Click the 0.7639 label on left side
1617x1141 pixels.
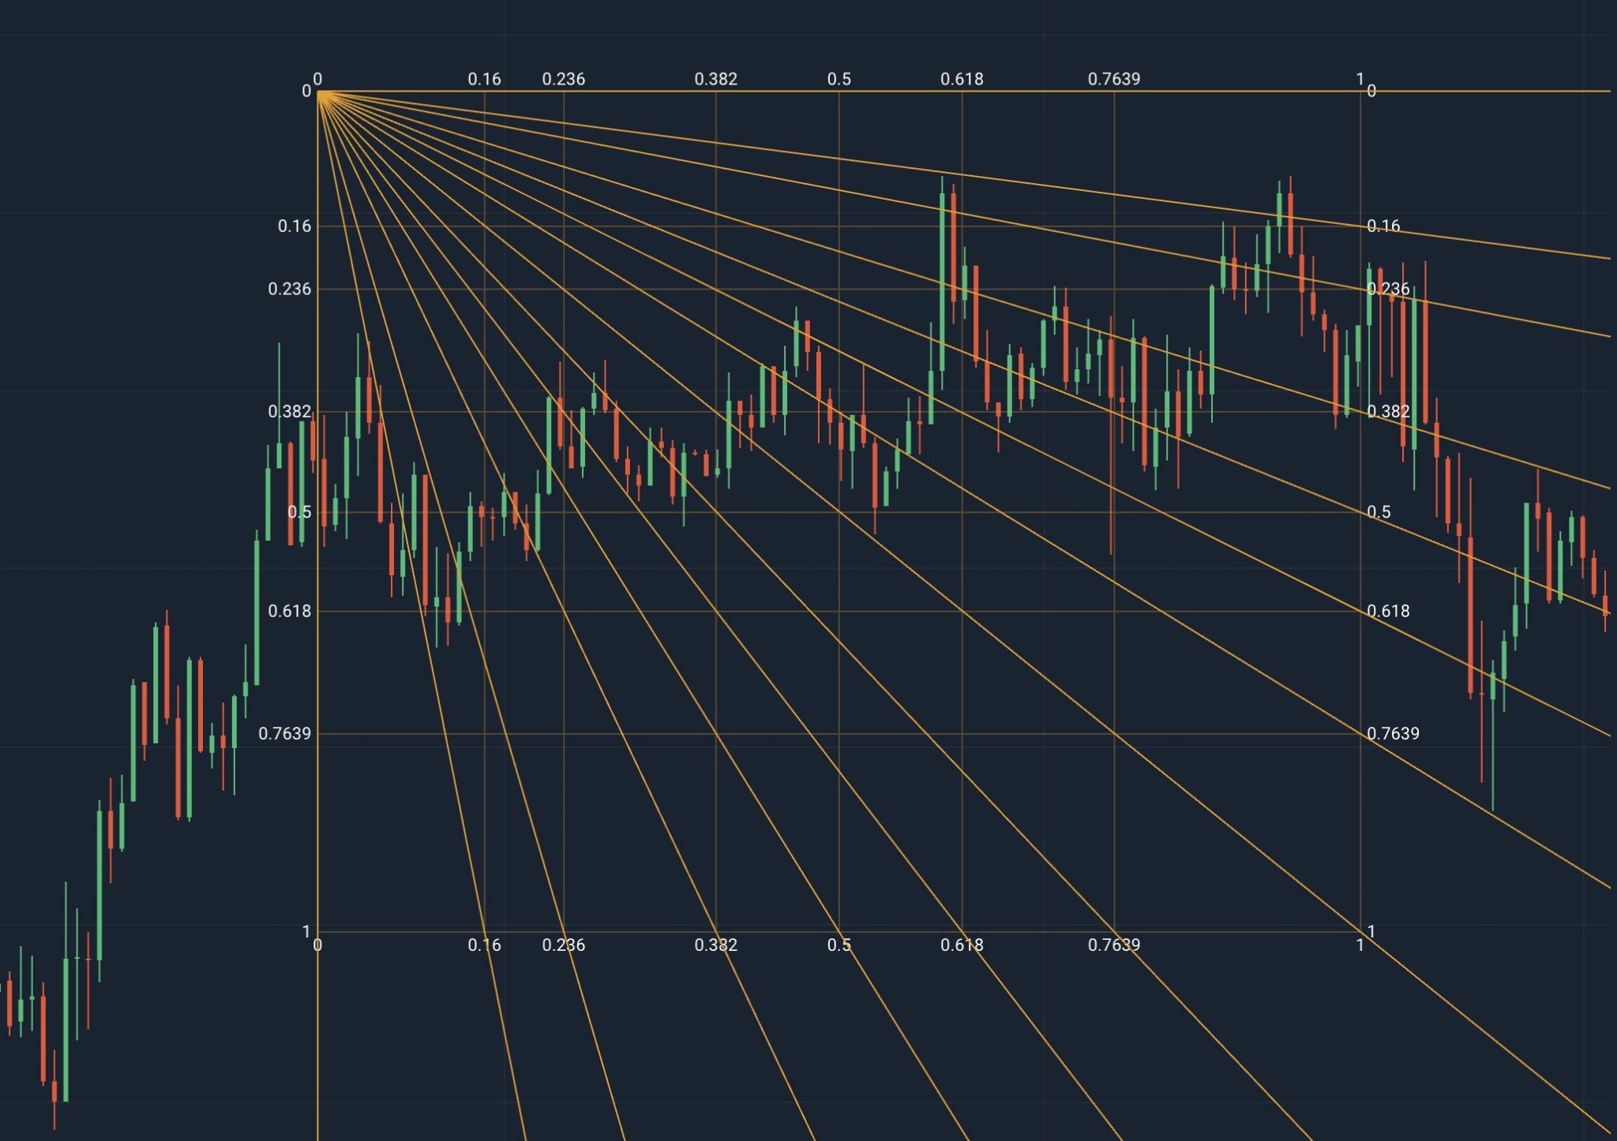coord(284,734)
